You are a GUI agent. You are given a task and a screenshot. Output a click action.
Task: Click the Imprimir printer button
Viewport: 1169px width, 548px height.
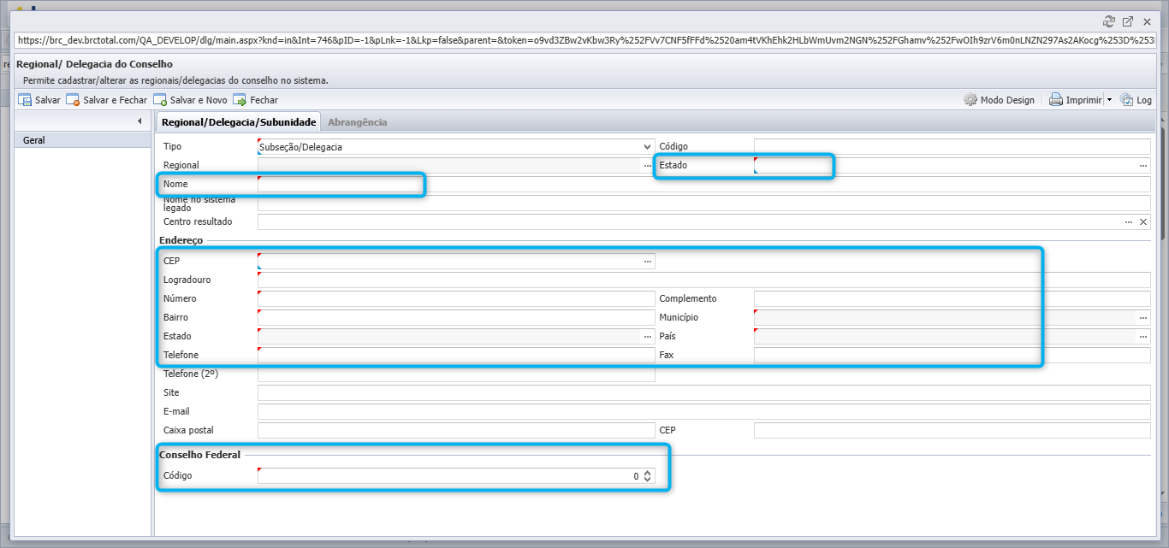click(1075, 100)
